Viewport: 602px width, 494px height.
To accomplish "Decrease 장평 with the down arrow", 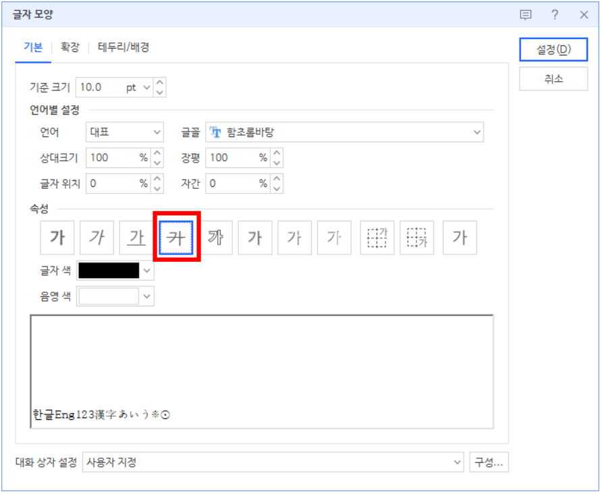I will pyautogui.click(x=277, y=163).
